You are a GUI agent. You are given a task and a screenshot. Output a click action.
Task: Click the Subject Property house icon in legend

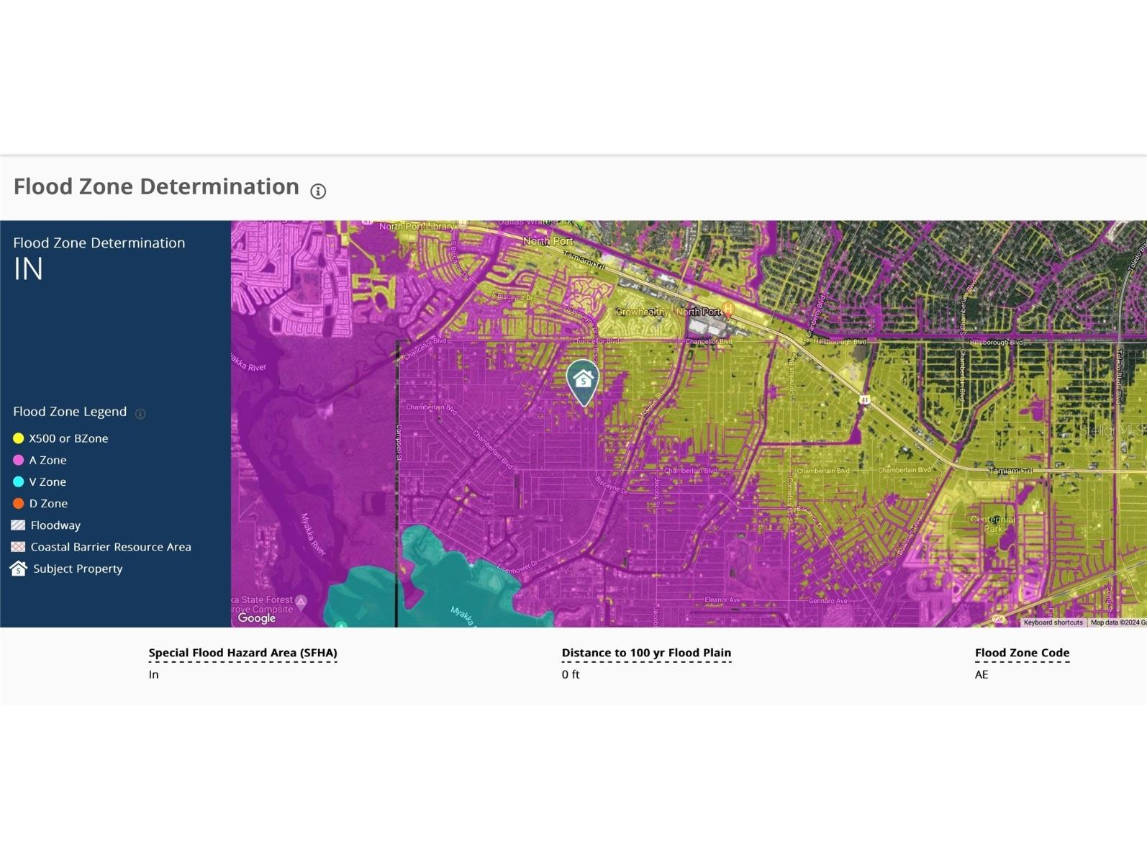pos(19,569)
